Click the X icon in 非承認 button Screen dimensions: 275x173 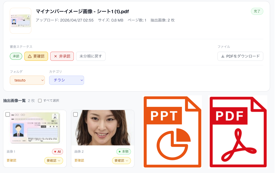point(55,56)
